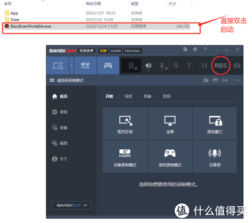Click the pause recording button
This screenshot has width=252, height=223.
pos(205,66)
